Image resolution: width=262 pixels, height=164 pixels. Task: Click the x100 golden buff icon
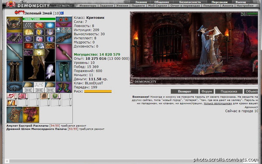click(x=28, y=32)
